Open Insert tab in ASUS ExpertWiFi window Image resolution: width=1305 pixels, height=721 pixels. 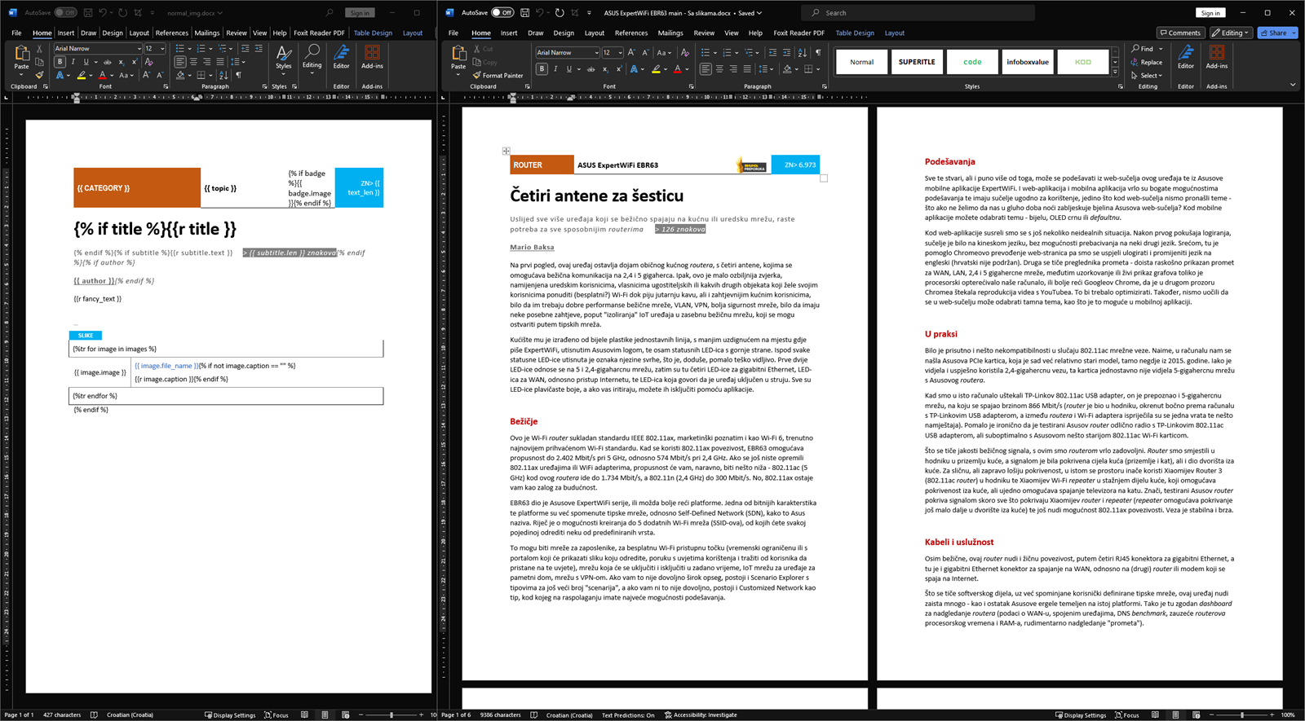(x=509, y=33)
